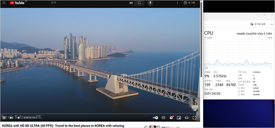Mute the video volume speaker
The image size is (275, 128).
pos(19,118)
